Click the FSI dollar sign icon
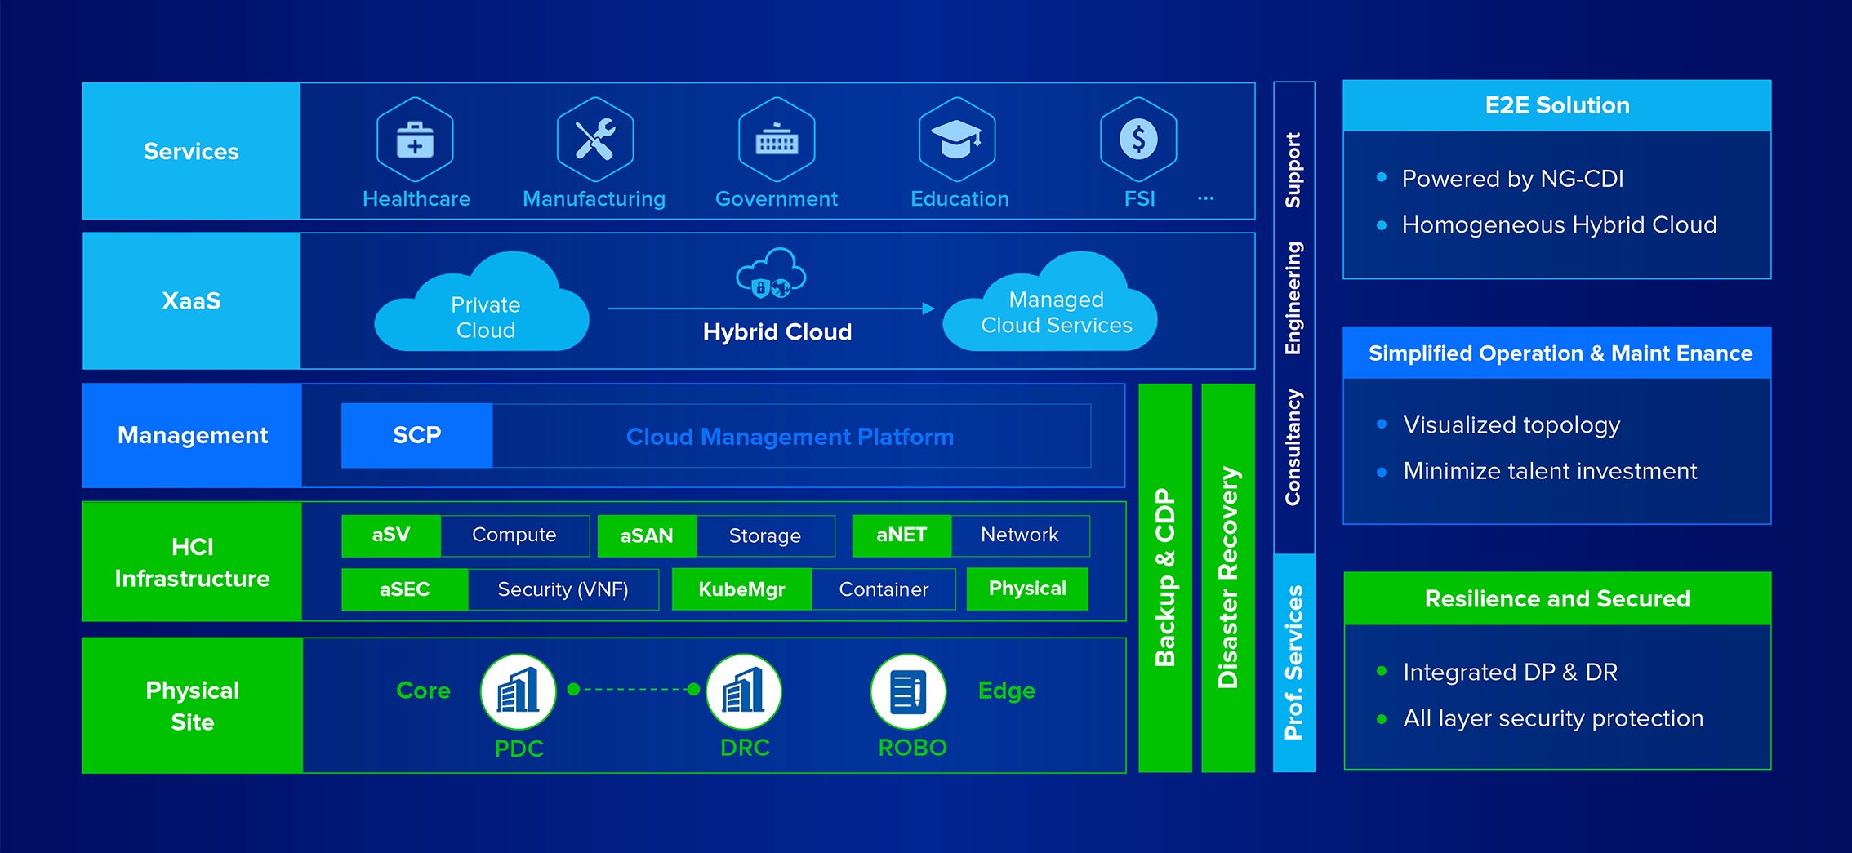 (x=1138, y=140)
